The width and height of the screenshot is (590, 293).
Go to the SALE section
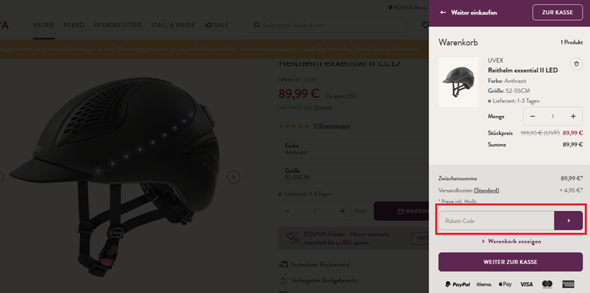pyautogui.click(x=217, y=25)
